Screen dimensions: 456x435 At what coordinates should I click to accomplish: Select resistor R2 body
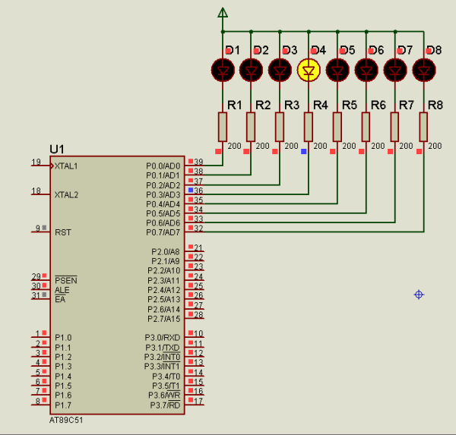(x=251, y=127)
